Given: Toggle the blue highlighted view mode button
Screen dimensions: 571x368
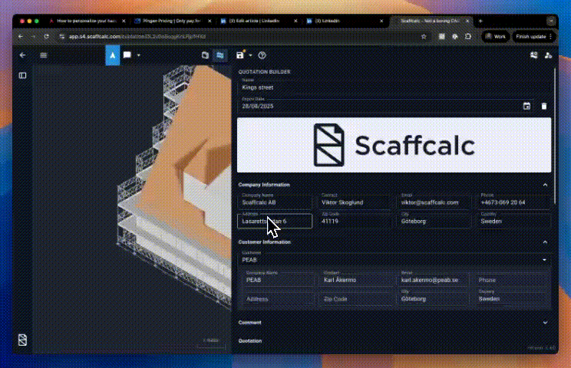Looking at the screenshot, I should click(x=220, y=55).
